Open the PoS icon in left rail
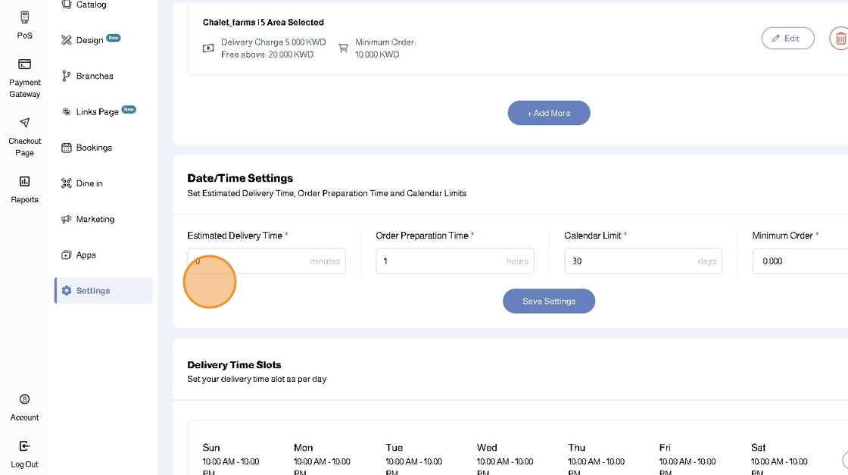Screen dimensions: 848x475 24,17
